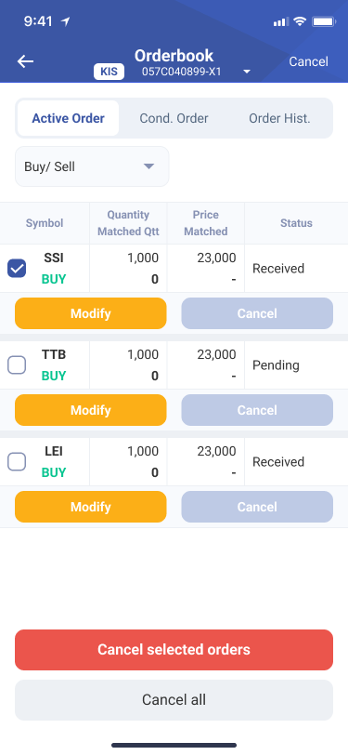Select the Active Order tab
Screen dimensions: 348x755
[69, 118]
